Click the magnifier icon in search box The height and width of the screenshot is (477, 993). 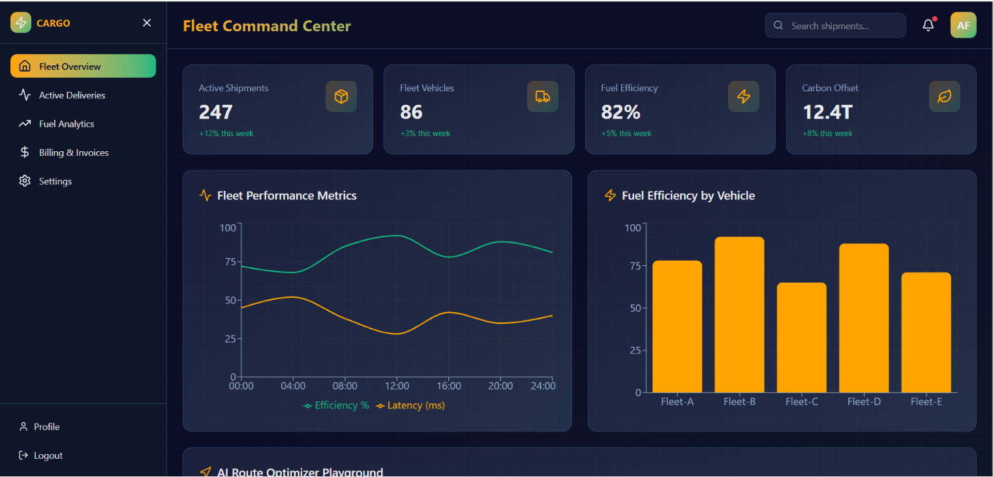pos(778,25)
